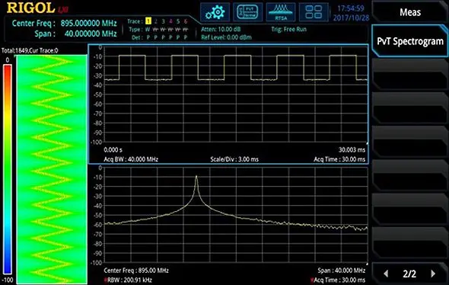This screenshot has height=285, width=449.
Task: Go to previous menu page arrow
Action: coord(386,274)
